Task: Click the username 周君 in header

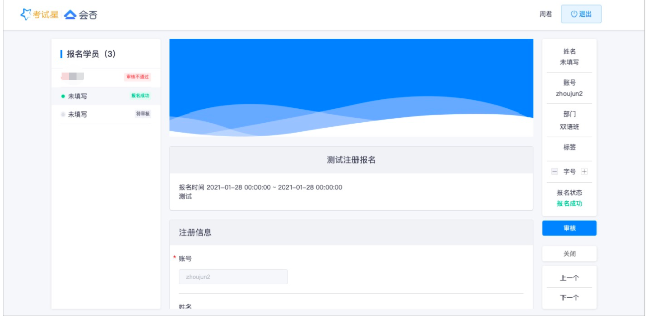Action: pyautogui.click(x=546, y=14)
